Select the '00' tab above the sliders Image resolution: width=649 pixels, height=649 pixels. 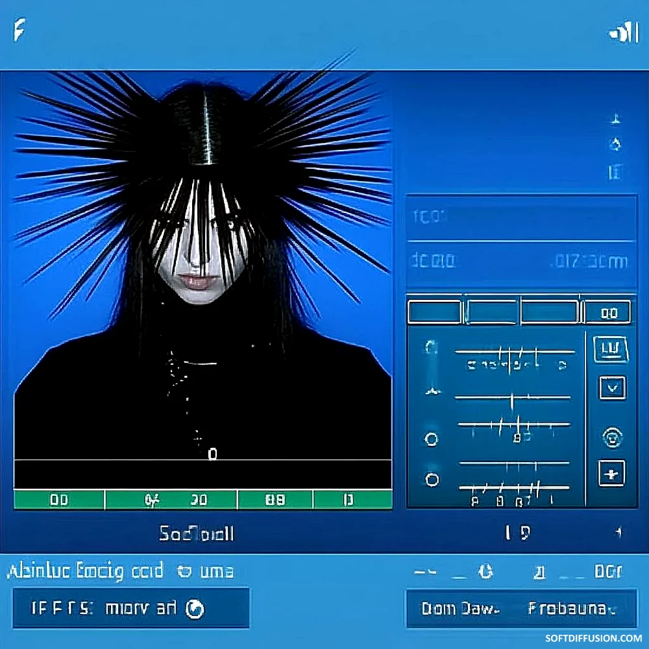pos(607,313)
